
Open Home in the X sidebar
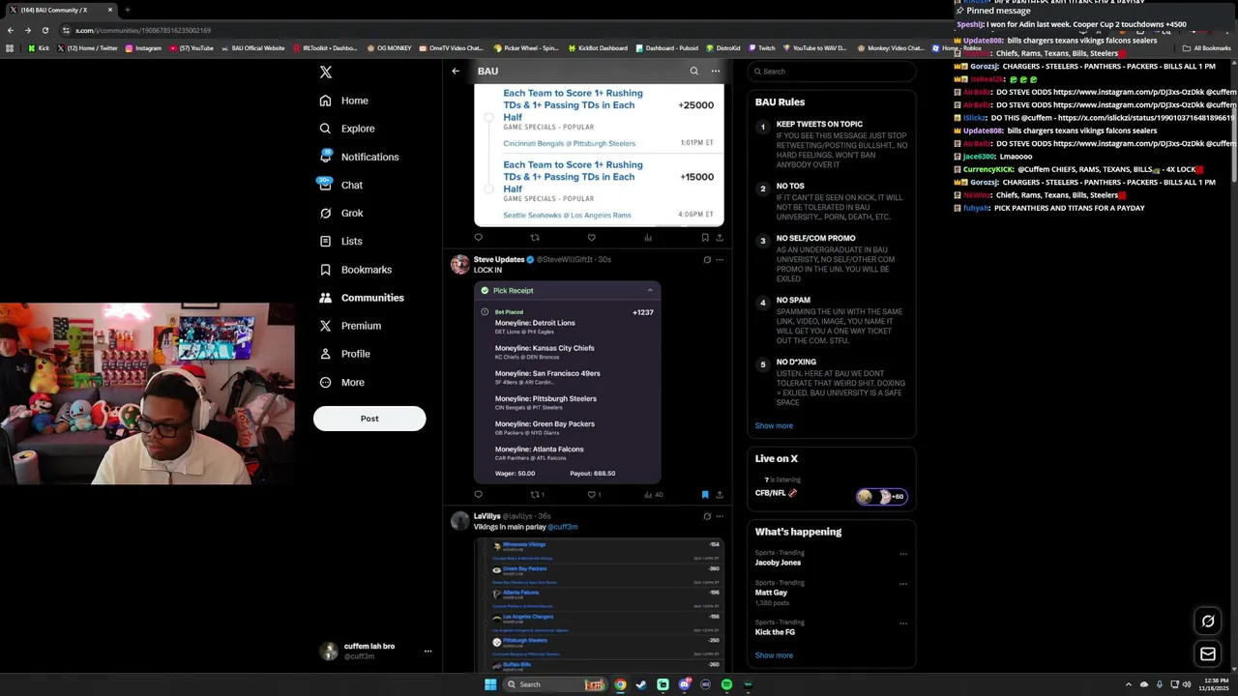coord(344,101)
